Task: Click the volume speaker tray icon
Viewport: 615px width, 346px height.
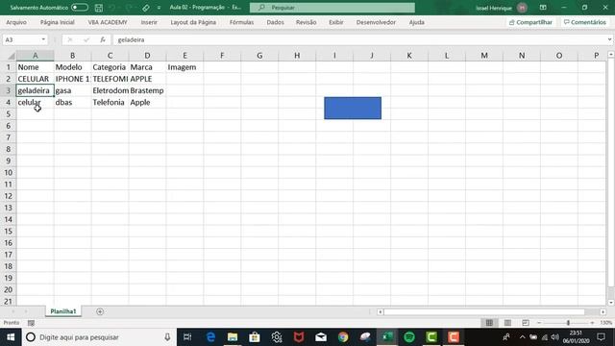Action: click(x=554, y=337)
